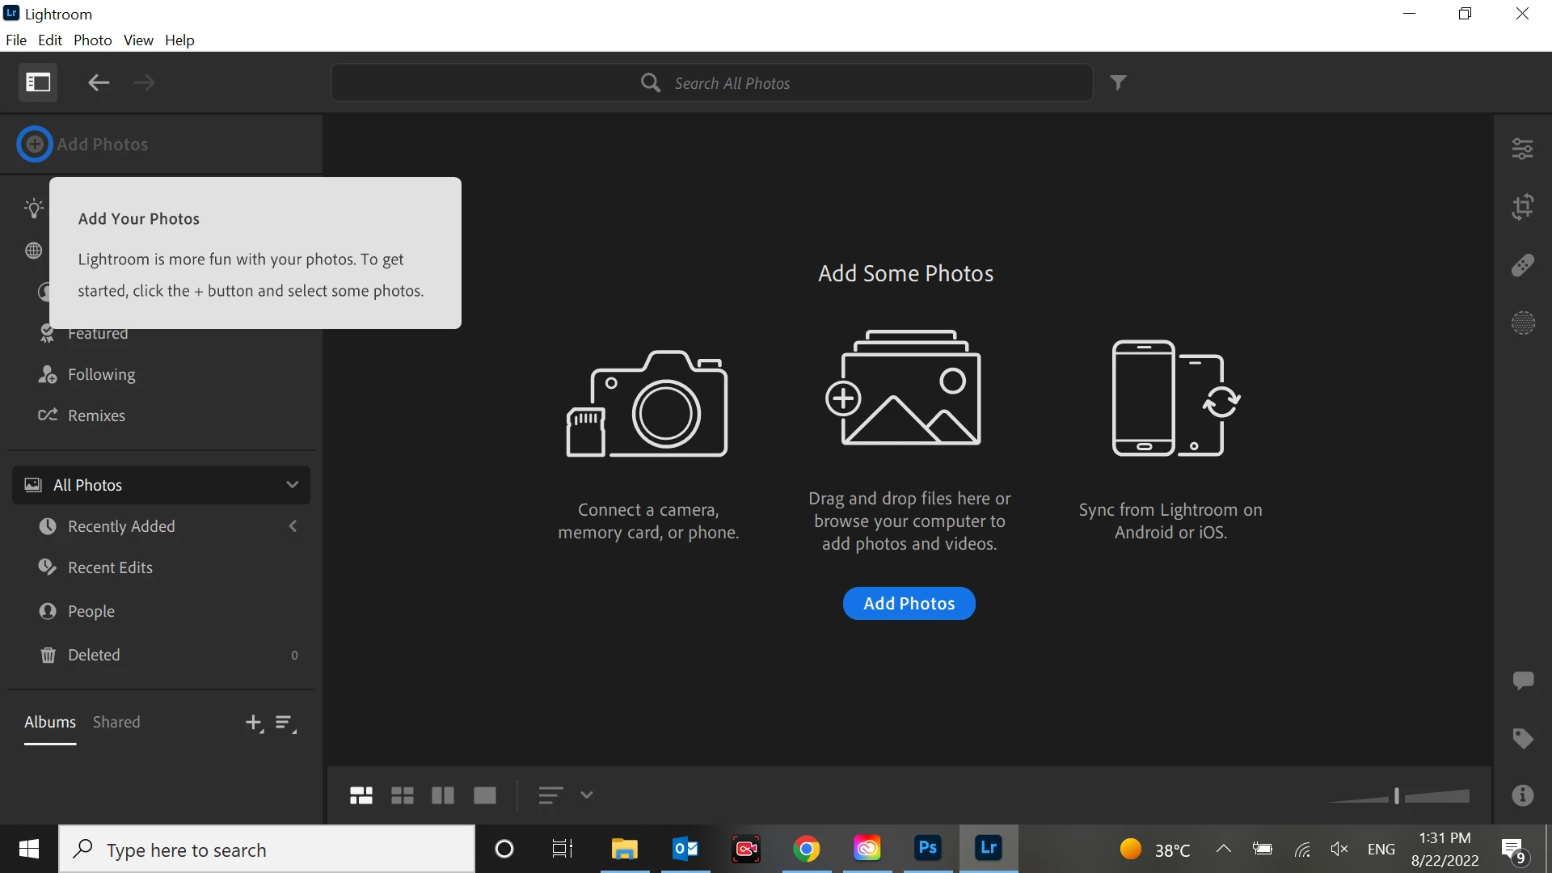Open the Edit sliders panel icon
The image size is (1552, 873).
[x=1522, y=149]
